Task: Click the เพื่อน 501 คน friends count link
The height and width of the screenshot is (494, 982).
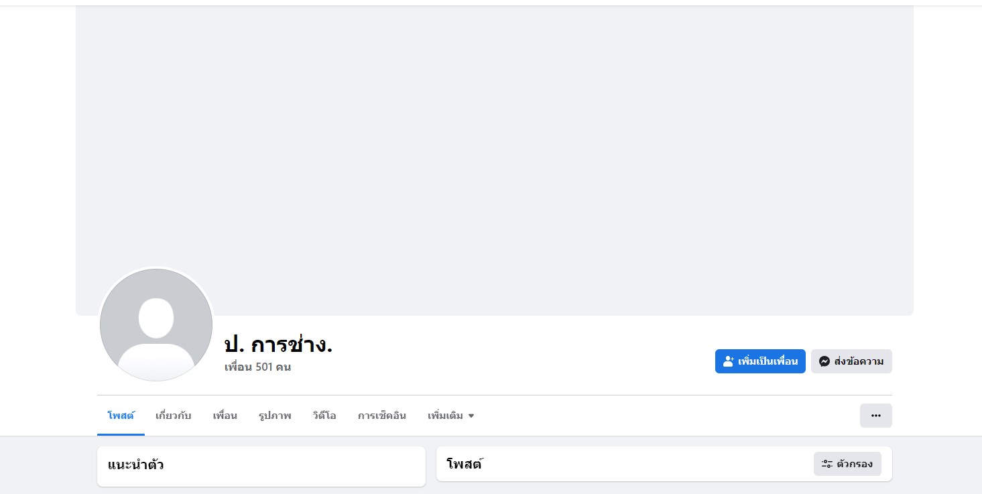Action: 257,367
